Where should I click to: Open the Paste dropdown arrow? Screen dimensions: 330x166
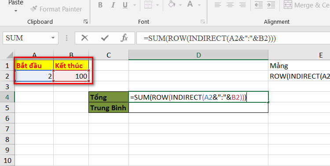point(16,11)
